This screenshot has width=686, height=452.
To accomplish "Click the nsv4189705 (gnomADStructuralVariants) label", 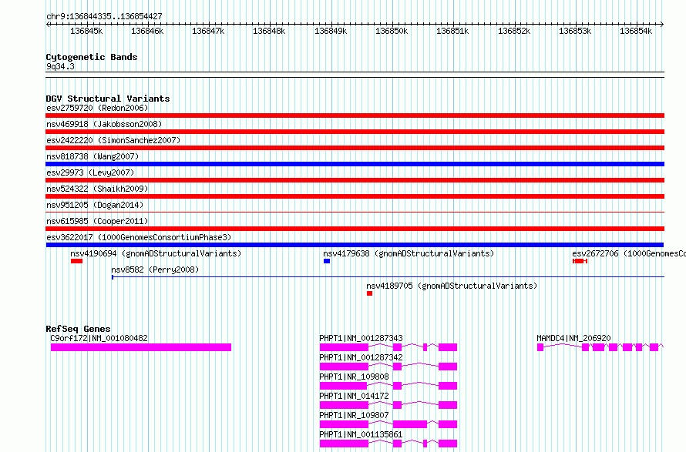I will [452, 286].
